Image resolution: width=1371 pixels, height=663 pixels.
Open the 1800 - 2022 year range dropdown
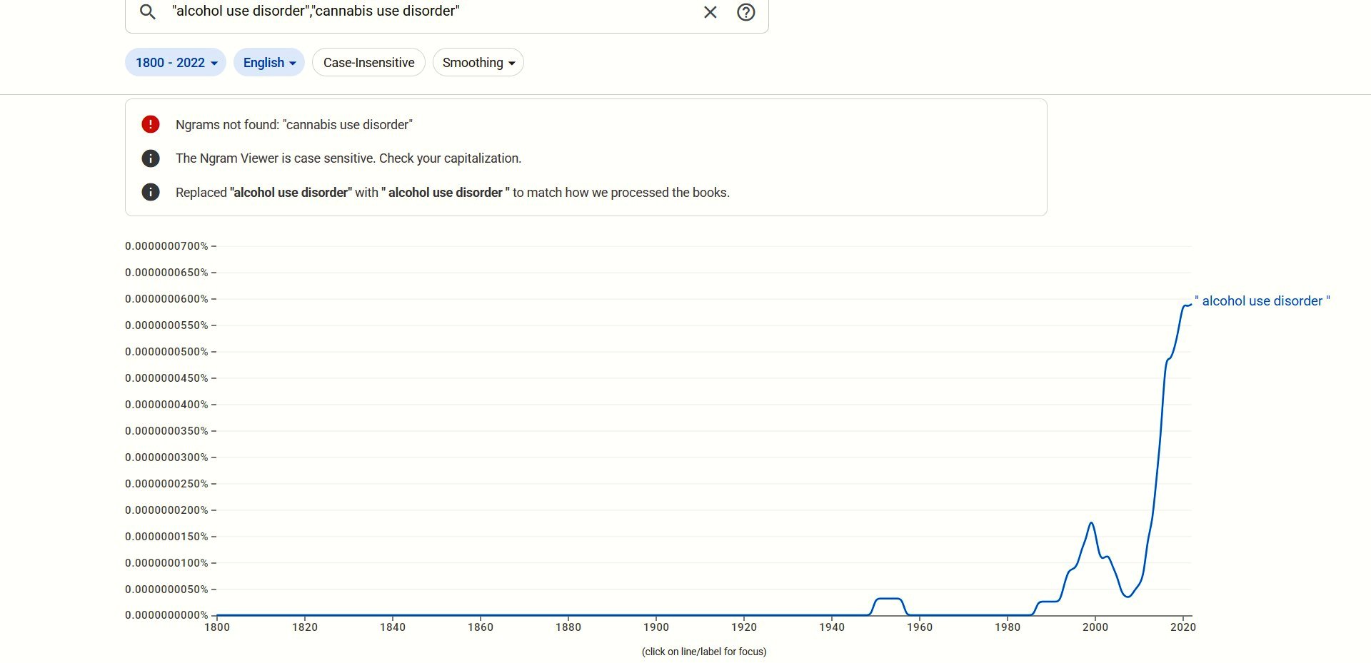coord(176,63)
